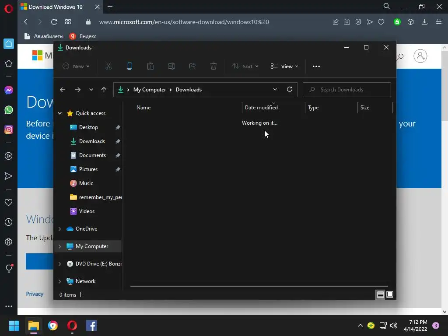Click the Paste clipboard icon
The image size is (448, 336).
coord(150,66)
